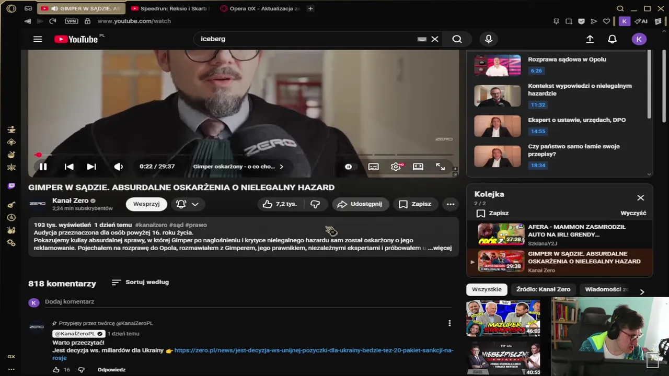Open the on-screen keyboard in the search box
669x376 pixels.
422,39
